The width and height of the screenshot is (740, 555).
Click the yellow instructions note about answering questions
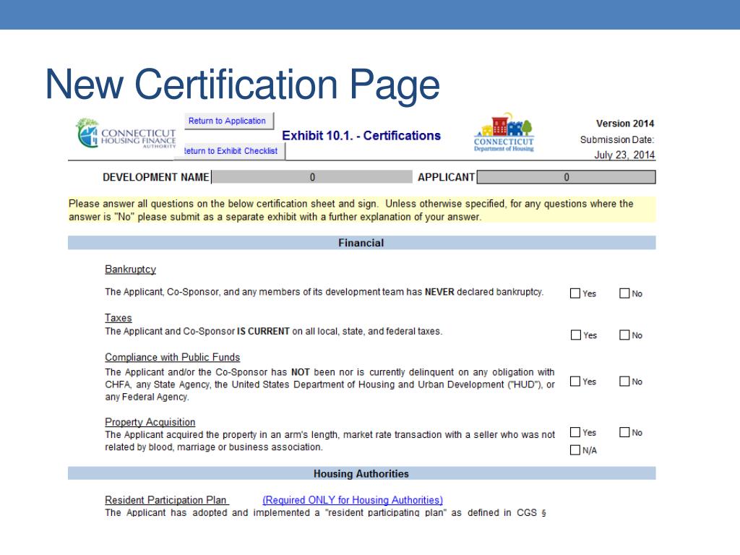pos(361,210)
